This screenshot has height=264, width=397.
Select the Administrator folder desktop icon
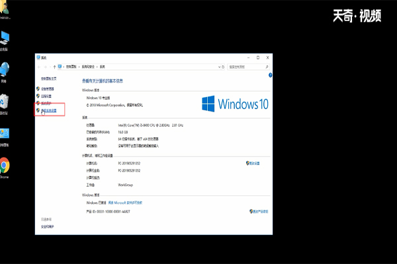tap(5, 10)
